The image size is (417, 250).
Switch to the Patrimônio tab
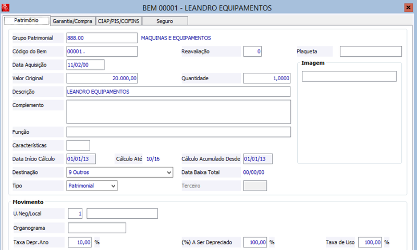pos(27,20)
